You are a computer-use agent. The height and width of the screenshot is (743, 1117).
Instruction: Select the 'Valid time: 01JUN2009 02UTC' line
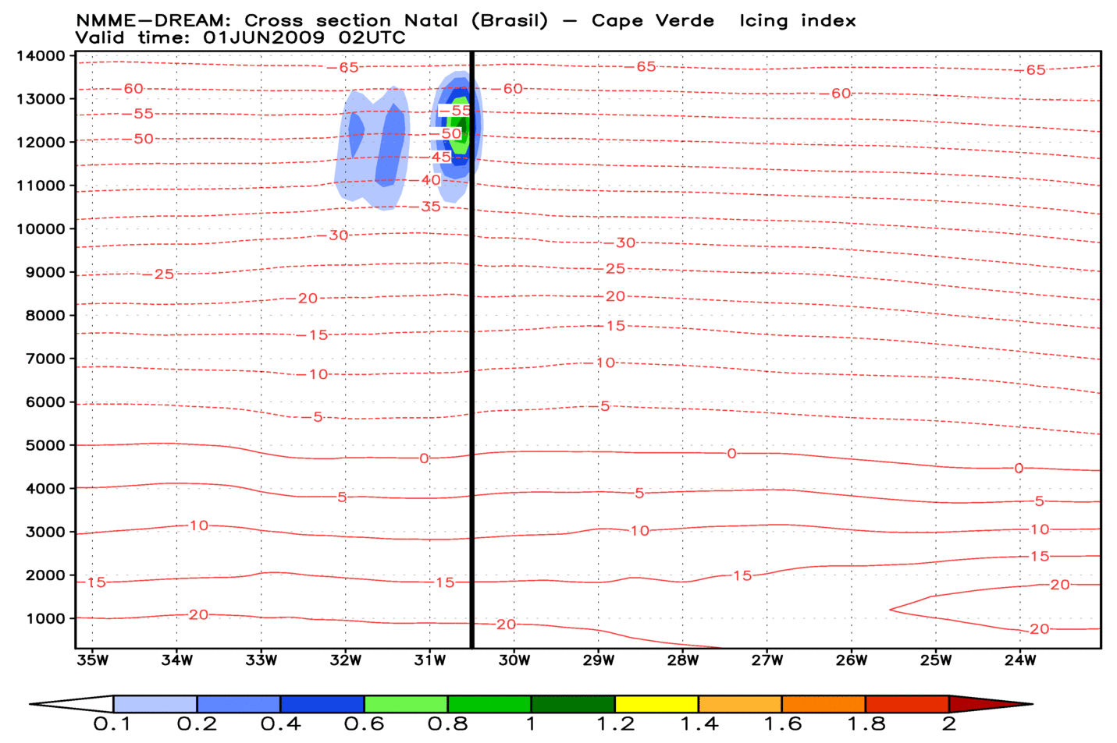(x=240, y=37)
